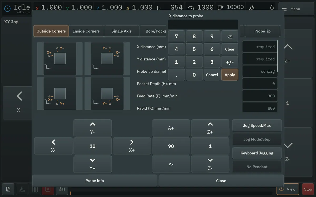Click the A+ jog button
Viewport: 316px width, 197px height.
[x=171, y=128]
